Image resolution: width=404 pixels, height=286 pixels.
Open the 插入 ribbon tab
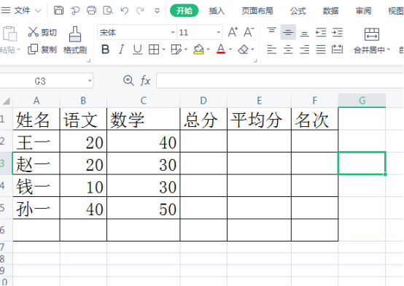(217, 11)
